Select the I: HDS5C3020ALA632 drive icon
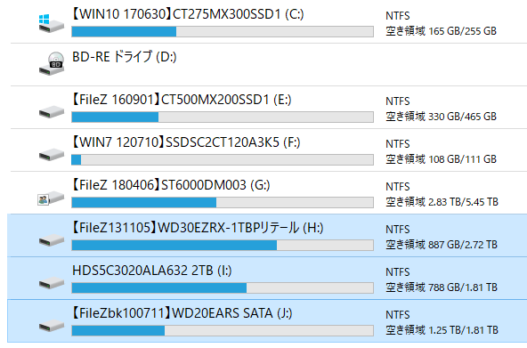Image resolution: width=527 pixels, height=348 pixels. click(x=52, y=282)
